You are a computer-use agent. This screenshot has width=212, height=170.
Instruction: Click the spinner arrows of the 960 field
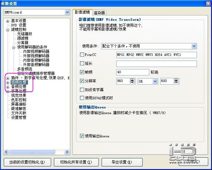point(132,81)
